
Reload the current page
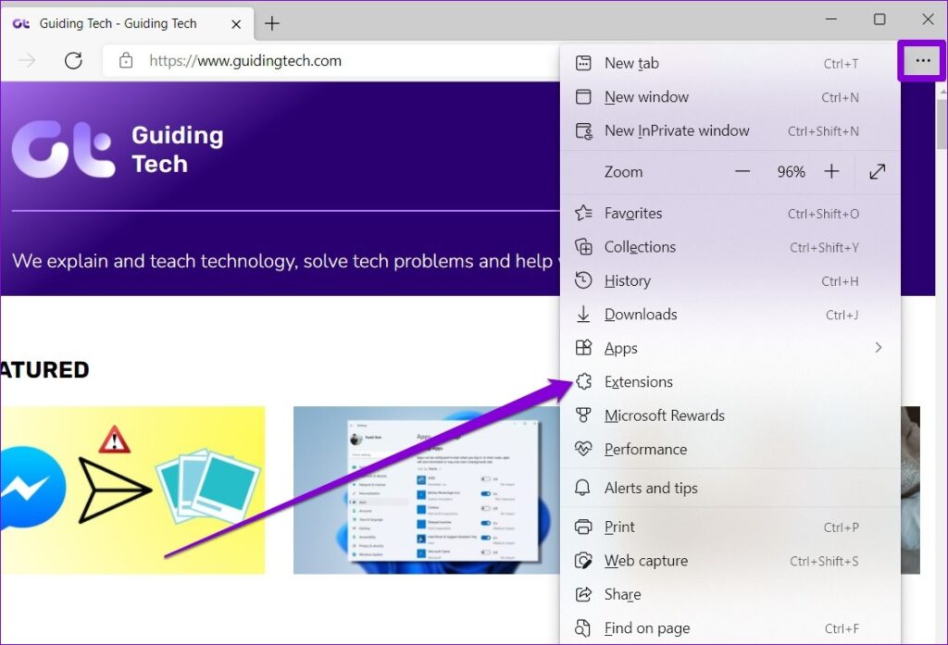74,60
